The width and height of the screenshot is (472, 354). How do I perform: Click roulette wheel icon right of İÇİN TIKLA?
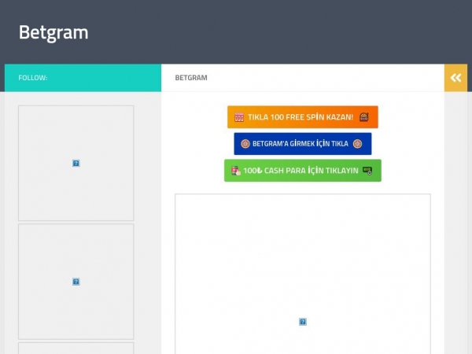pyautogui.click(x=357, y=144)
